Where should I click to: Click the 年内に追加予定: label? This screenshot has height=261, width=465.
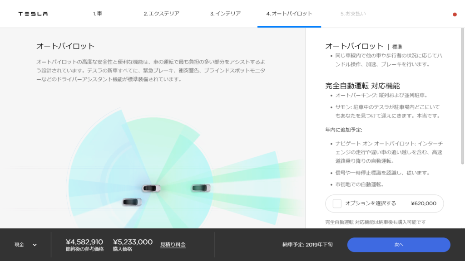point(344,130)
